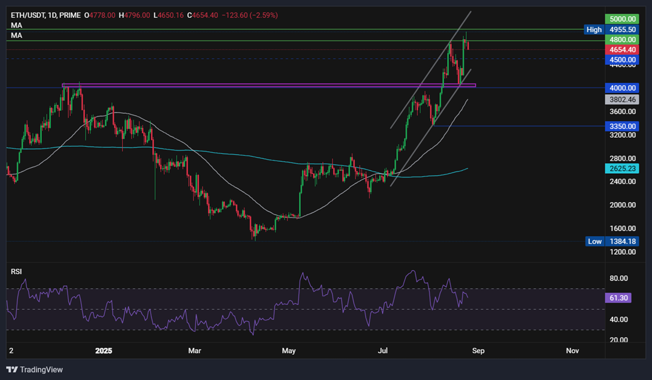Select the first MA indicator label

[x=17, y=25]
